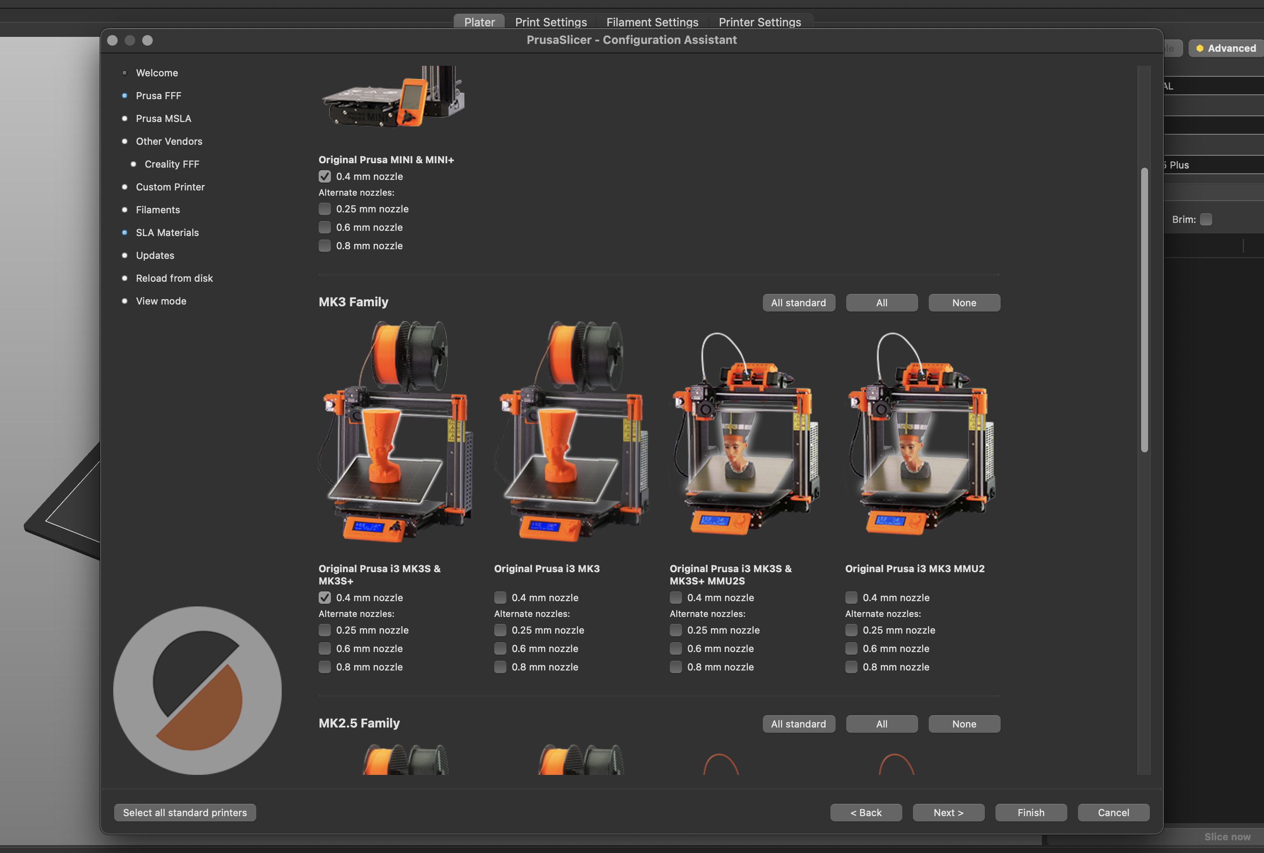This screenshot has height=853, width=1264.
Task: Click the Finish button
Action: click(x=1031, y=813)
